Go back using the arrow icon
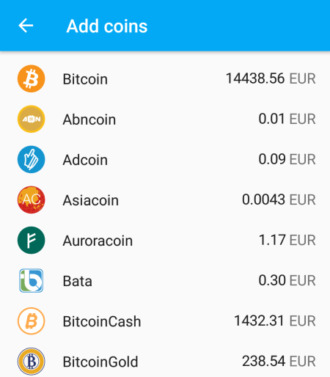The height and width of the screenshot is (377, 330). [26, 26]
